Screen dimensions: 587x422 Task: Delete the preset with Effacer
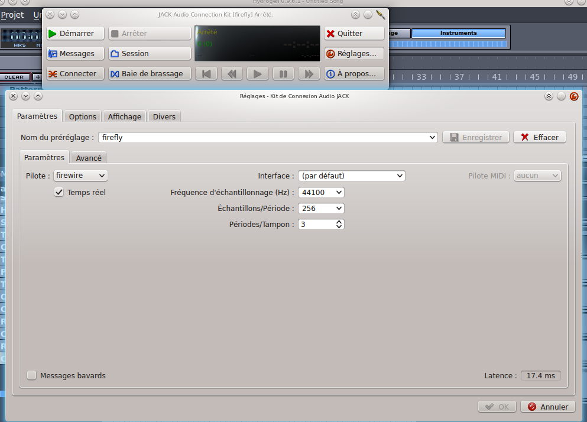(x=540, y=138)
